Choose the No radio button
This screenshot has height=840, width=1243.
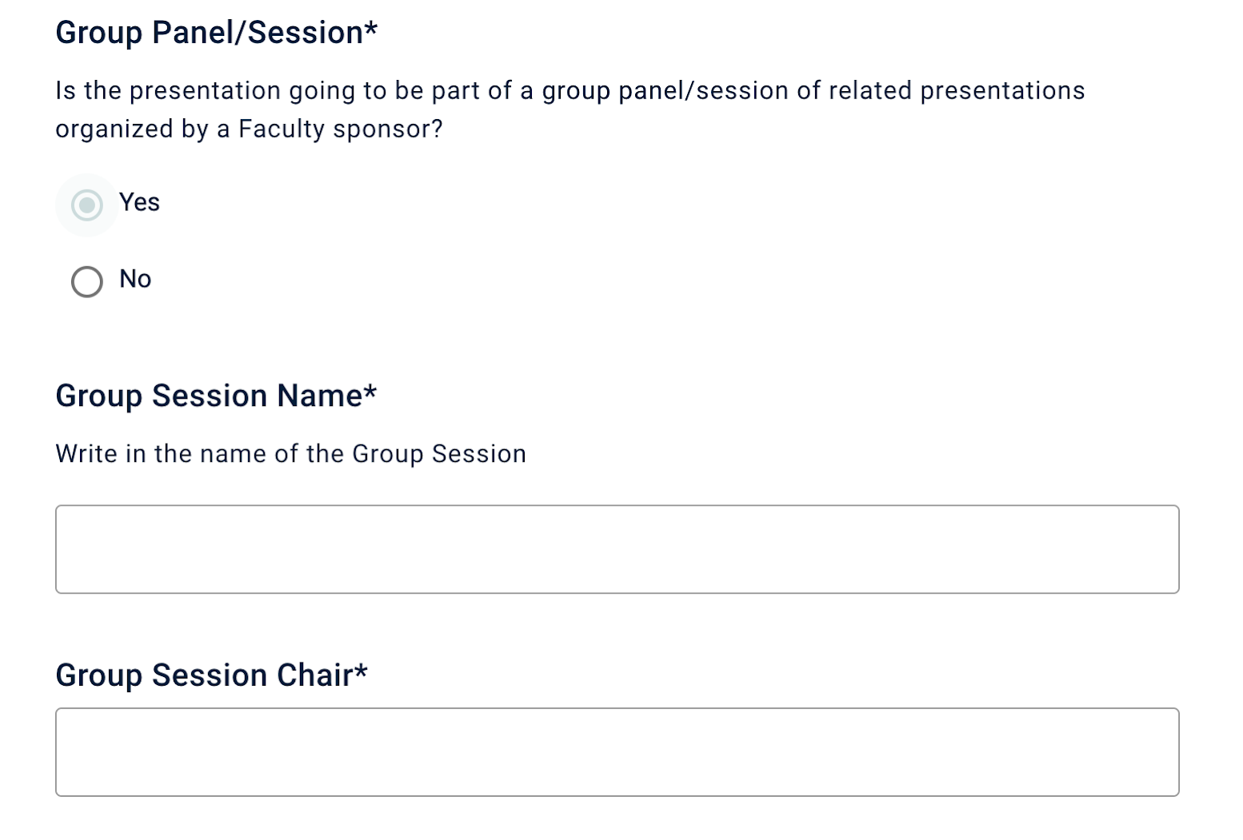click(x=87, y=281)
